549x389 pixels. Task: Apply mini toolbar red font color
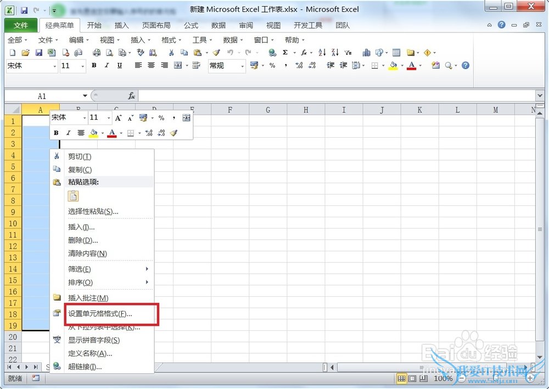click(112, 133)
